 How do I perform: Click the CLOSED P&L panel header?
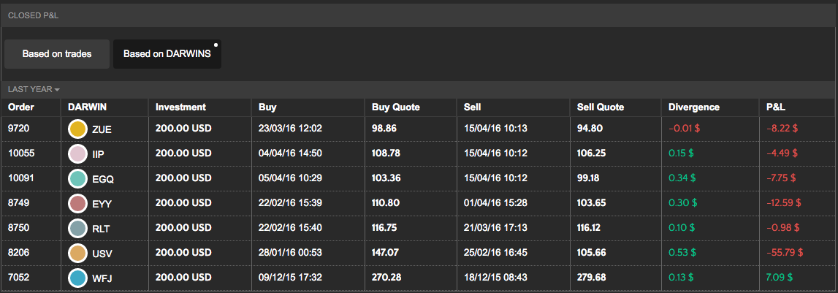(29, 15)
